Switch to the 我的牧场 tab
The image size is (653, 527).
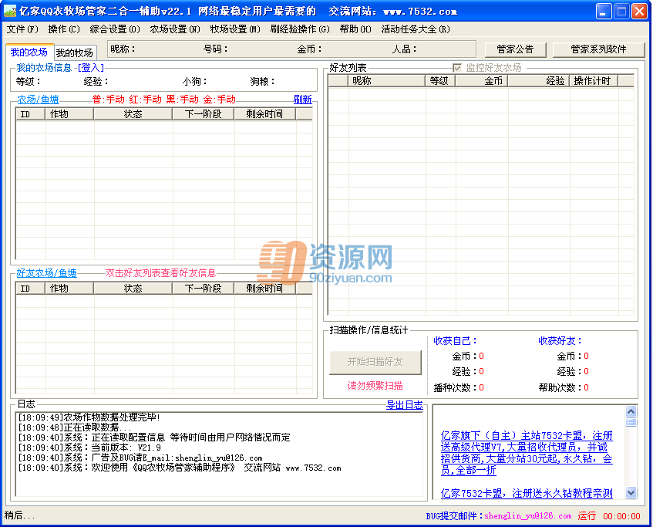[75, 53]
